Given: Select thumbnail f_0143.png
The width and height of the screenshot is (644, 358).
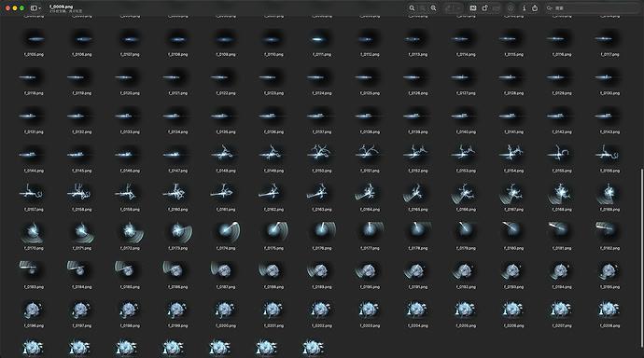Looking at the screenshot, I should coord(609,117).
